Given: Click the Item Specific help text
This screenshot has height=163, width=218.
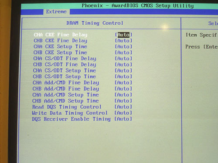Looking at the screenshot, I should 201,35.
